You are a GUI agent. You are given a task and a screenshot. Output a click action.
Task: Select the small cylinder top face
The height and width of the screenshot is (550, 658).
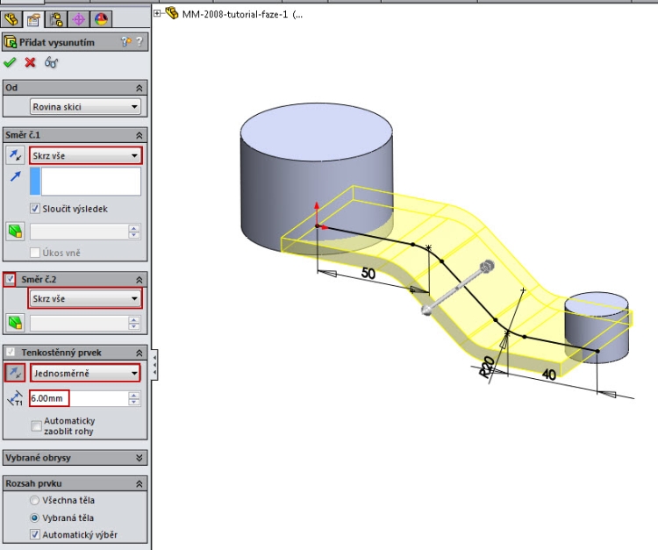[x=597, y=303]
